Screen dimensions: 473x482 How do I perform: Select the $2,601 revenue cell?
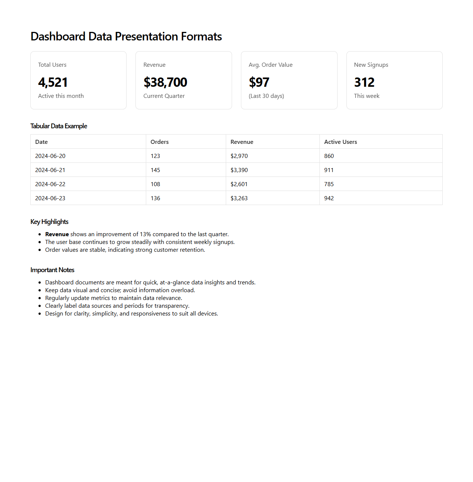coord(239,184)
